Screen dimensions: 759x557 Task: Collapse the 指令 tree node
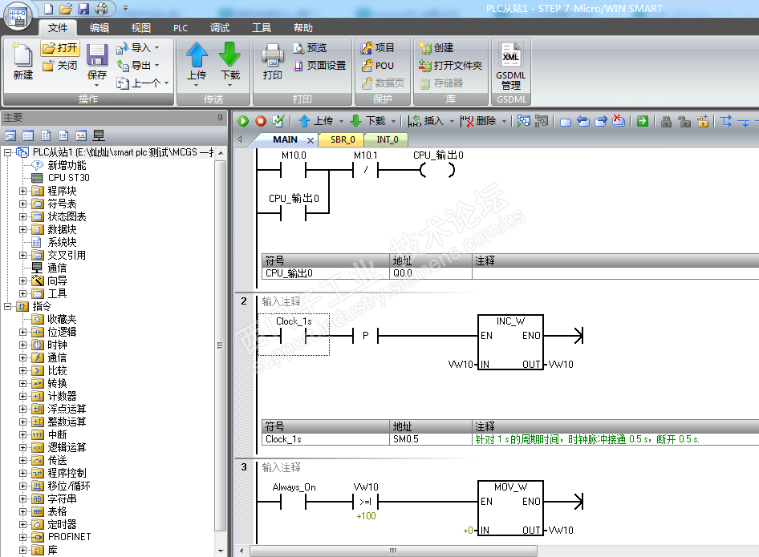[x=7, y=306]
